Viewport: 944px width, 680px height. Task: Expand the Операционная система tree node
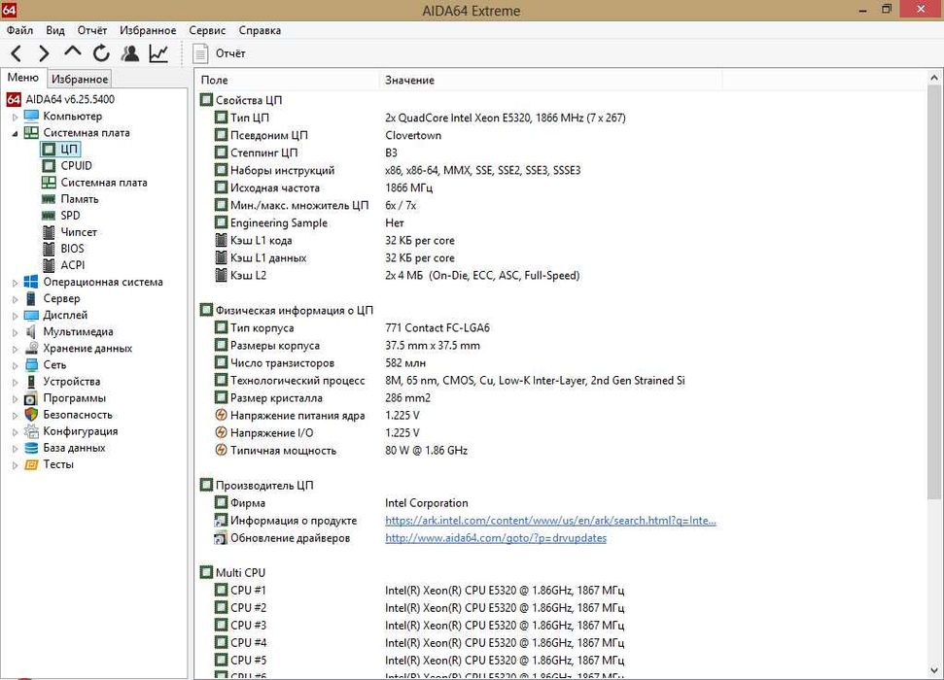coord(15,283)
